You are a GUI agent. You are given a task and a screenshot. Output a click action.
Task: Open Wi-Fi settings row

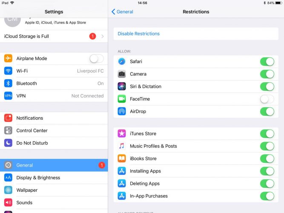(54, 71)
